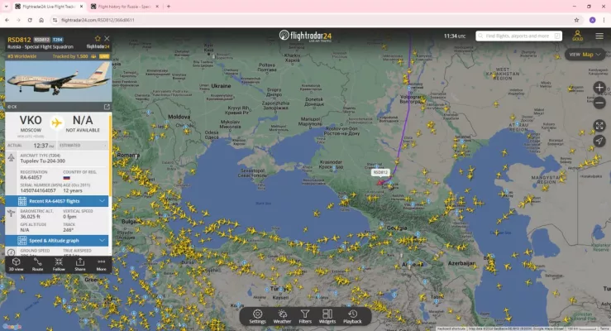
Task: Open a new browser tab
Action: click(x=169, y=7)
